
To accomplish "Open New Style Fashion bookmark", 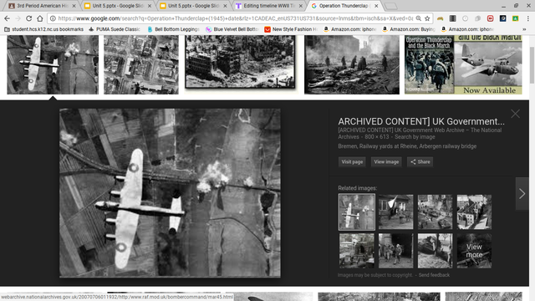I will click(x=291, y=29).
